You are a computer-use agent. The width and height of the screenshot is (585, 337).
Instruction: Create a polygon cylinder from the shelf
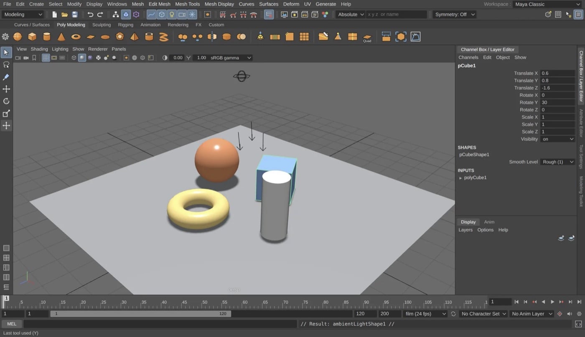coord(47,37)
